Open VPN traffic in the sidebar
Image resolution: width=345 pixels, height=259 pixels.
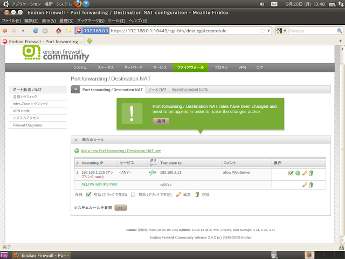click(x=38, y=111)
